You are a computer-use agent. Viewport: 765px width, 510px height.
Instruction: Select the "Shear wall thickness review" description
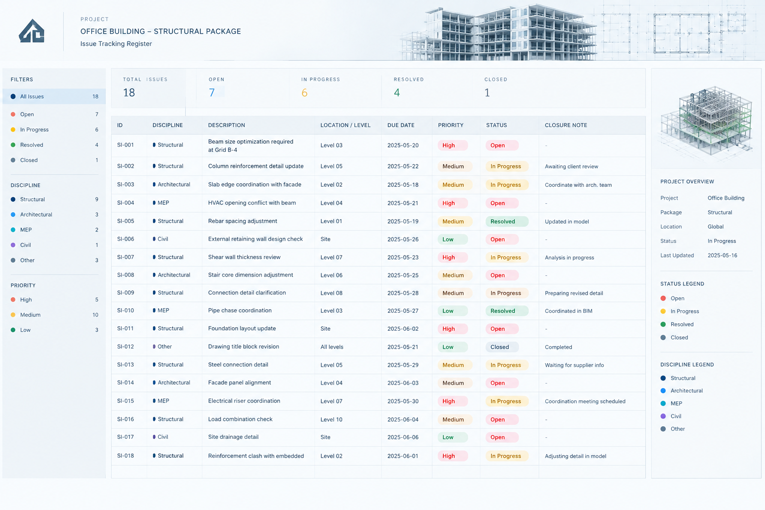coord(245,257)
